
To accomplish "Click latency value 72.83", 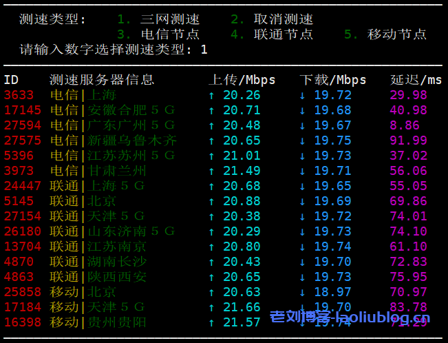I will tap(409, 262).
